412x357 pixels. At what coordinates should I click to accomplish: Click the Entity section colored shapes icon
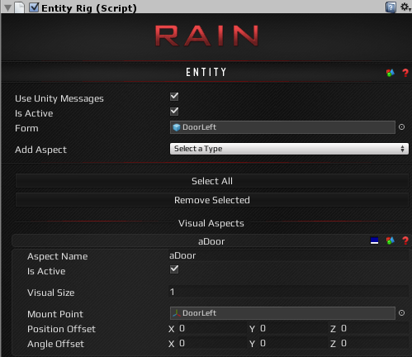pos(391,73)
